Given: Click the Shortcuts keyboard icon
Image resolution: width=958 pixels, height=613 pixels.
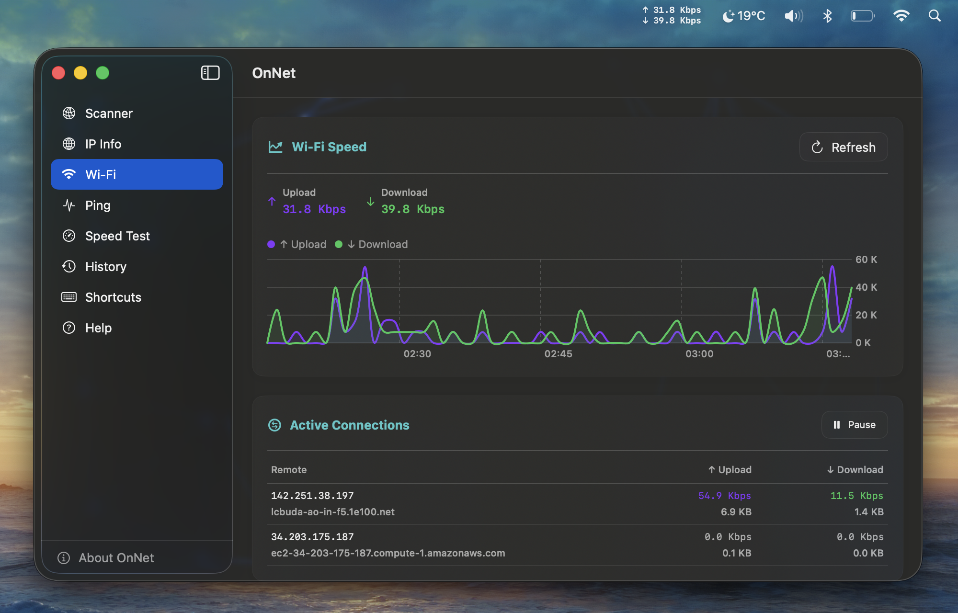Looking at the screenshot, I should pos(69,297).
